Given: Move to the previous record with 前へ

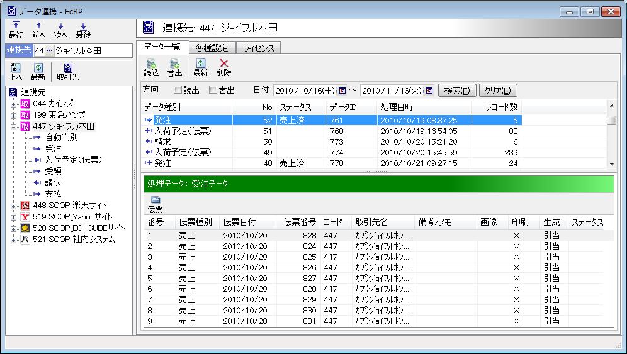Looking at the screenshot, I should (39, 30).
